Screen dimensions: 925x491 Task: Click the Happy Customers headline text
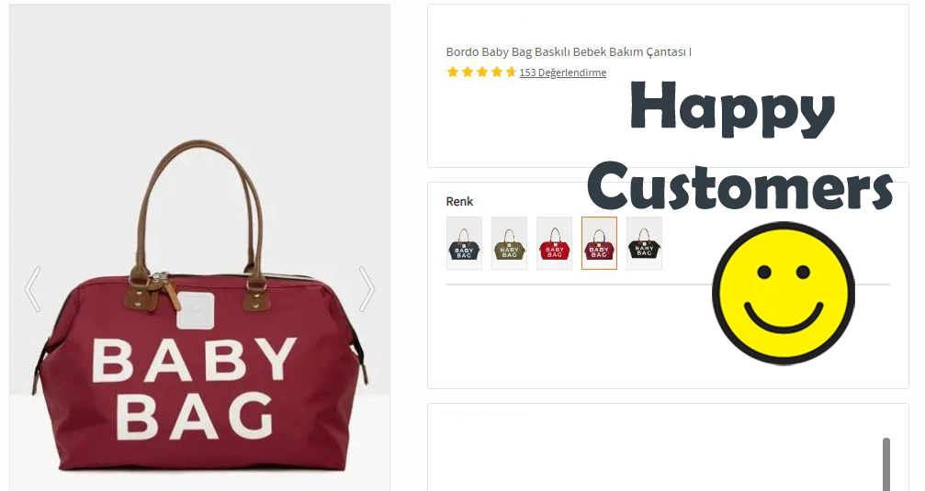(739, 145)
